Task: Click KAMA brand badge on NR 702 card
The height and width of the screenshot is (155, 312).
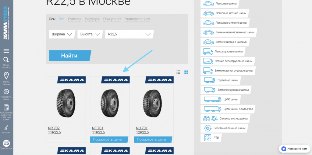Action: (x=72, y=80)
